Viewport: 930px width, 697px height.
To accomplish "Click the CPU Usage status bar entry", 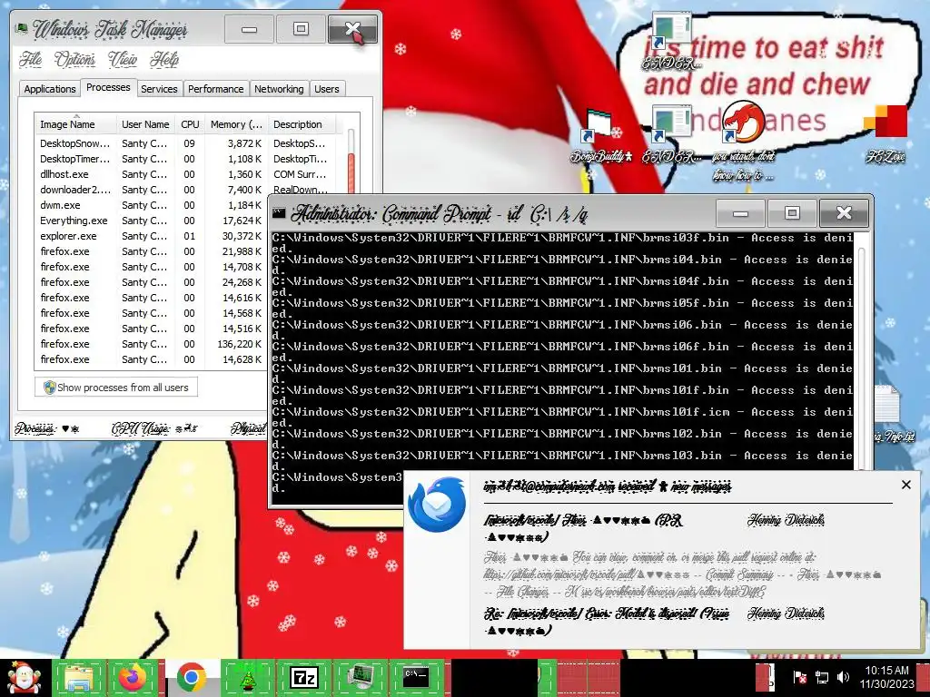I will point(154,428).
